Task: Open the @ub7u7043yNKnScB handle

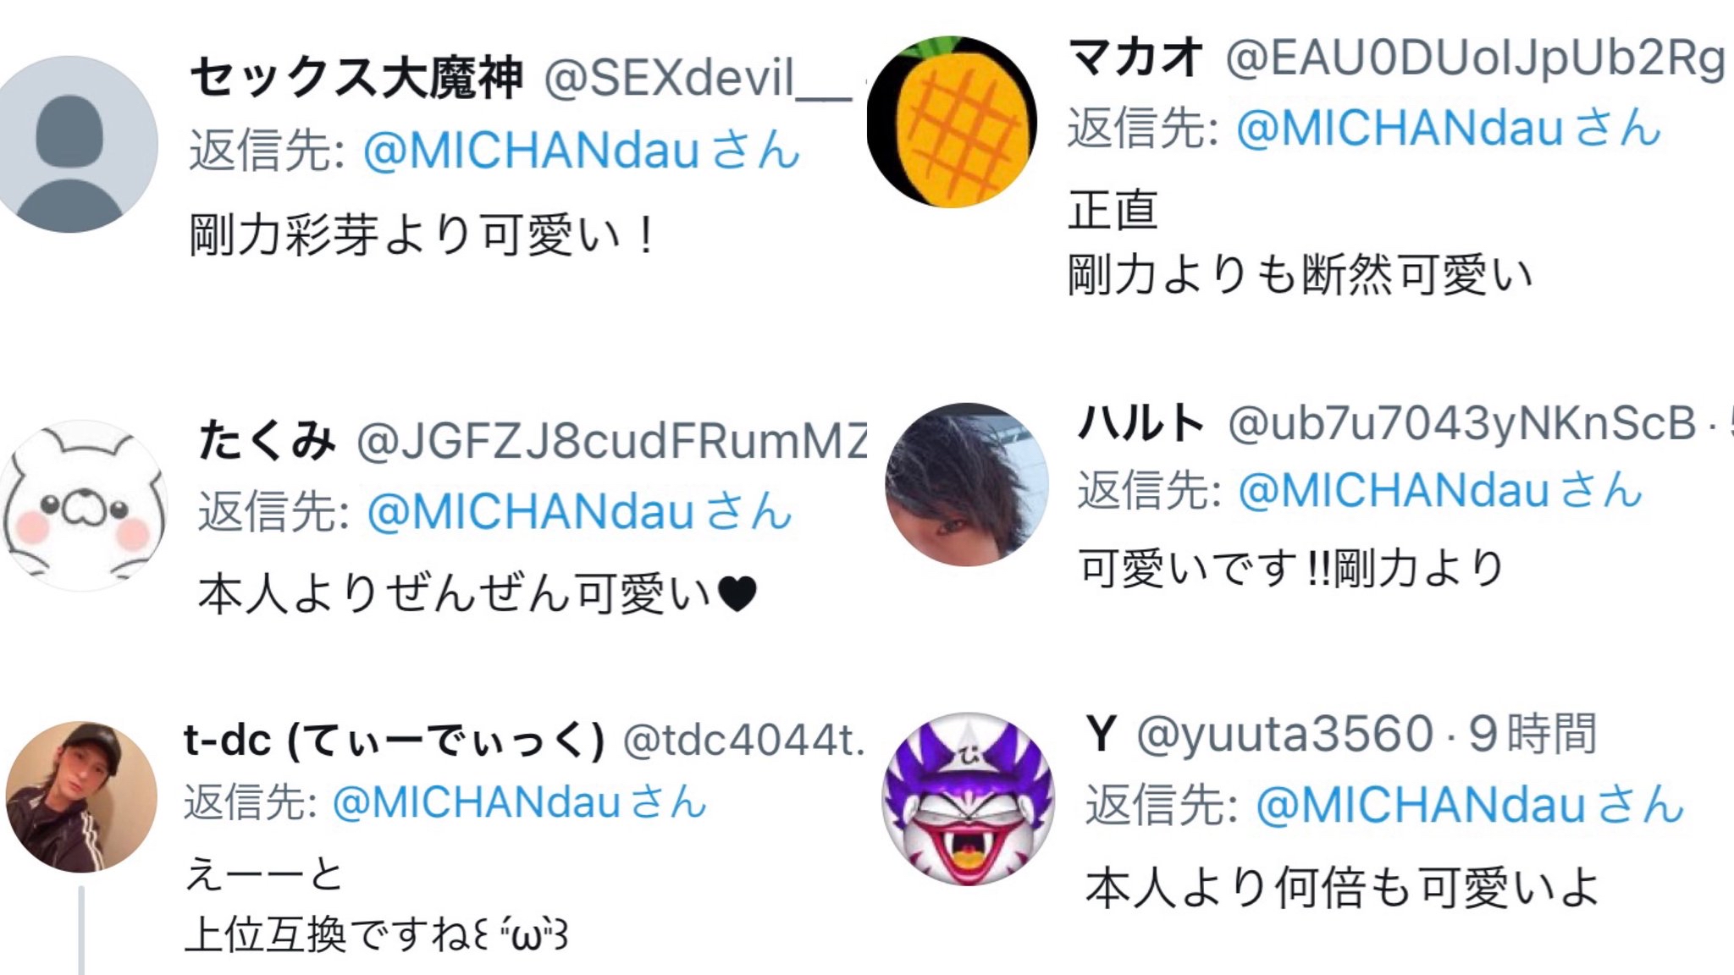Action: pyautogui.click(x=1462, y=423)
